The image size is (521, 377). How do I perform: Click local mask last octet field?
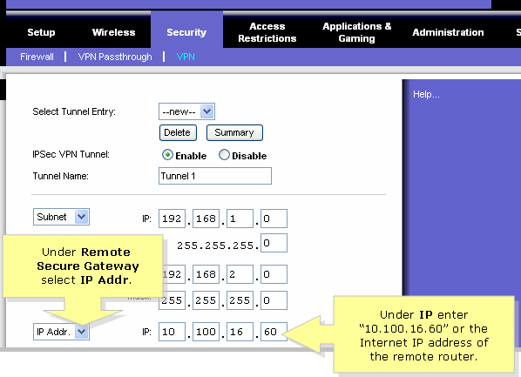point(274,243)
